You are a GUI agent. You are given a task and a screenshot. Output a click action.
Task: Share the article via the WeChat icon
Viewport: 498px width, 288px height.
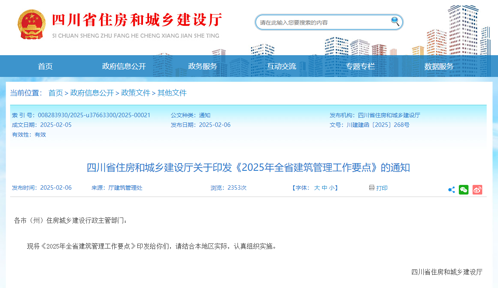464,189
